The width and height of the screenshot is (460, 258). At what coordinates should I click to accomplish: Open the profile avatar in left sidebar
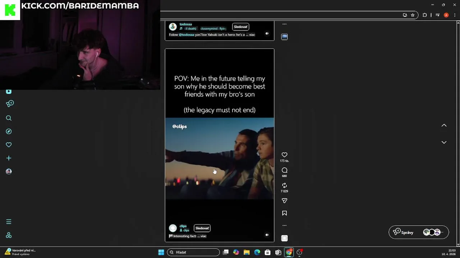point(9,171)
